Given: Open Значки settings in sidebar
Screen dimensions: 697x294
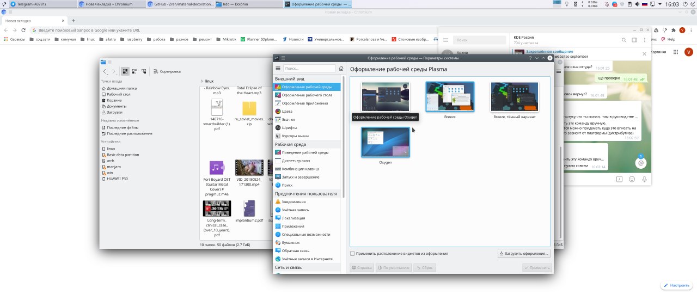Looking at the screenshot, I should (x=308, y=119).
